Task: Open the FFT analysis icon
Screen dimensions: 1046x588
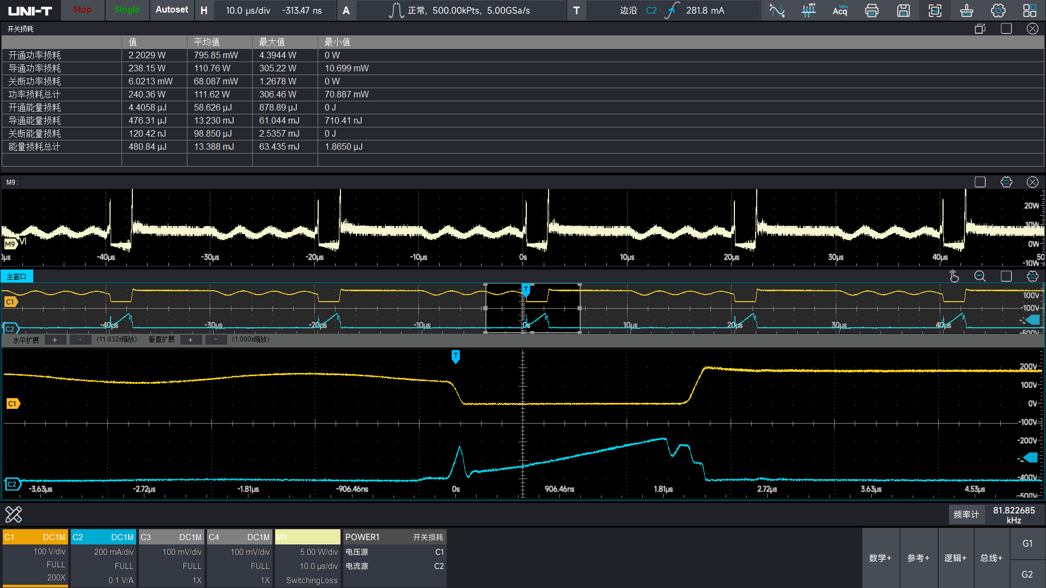Action: (808, 10)
